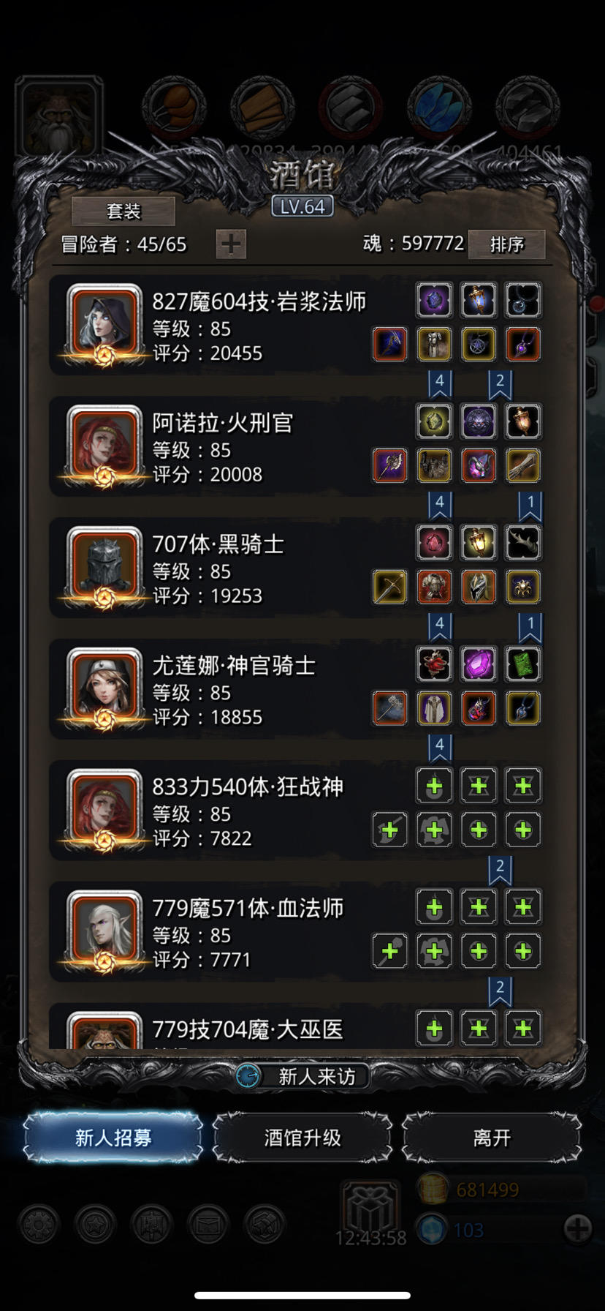Tap 黑骑士's helmet equipment icon
This screenshot has width=605, height=1311.
(x=479, y=587)
